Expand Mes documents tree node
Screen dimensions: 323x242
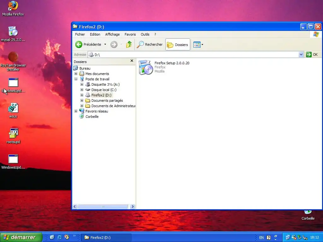coord(76,74)
